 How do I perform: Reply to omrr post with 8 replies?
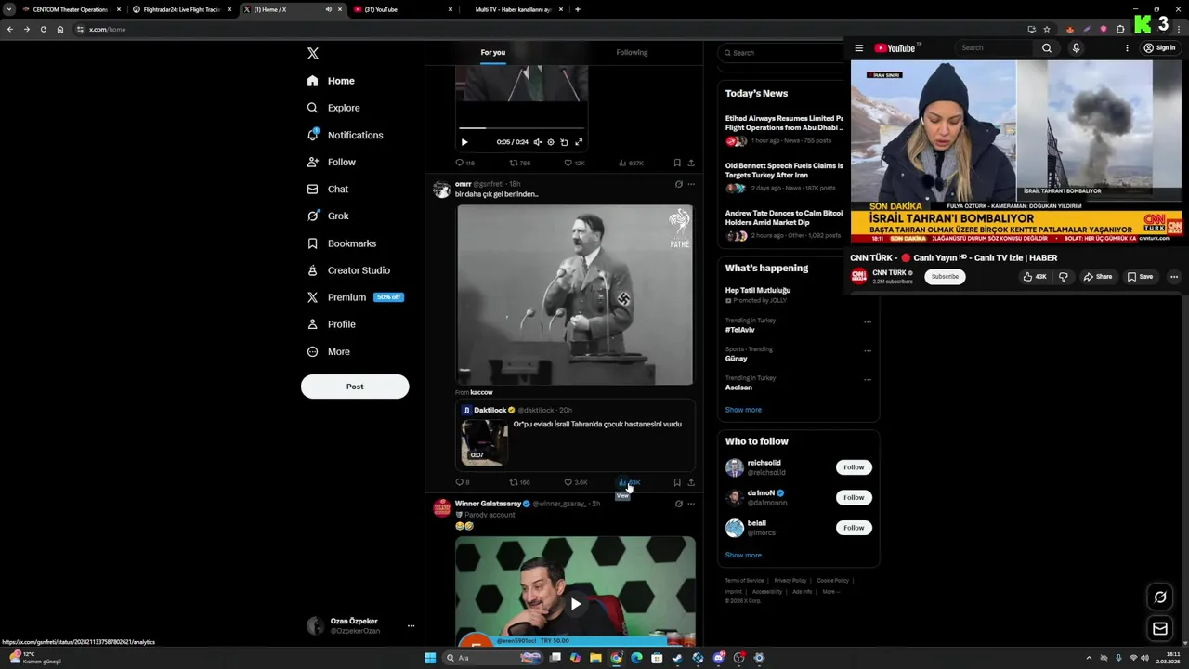462,482
